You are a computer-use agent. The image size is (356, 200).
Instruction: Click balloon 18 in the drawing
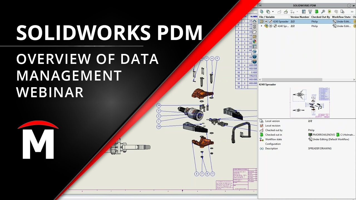pyautogui.click(x=159, y=106)
